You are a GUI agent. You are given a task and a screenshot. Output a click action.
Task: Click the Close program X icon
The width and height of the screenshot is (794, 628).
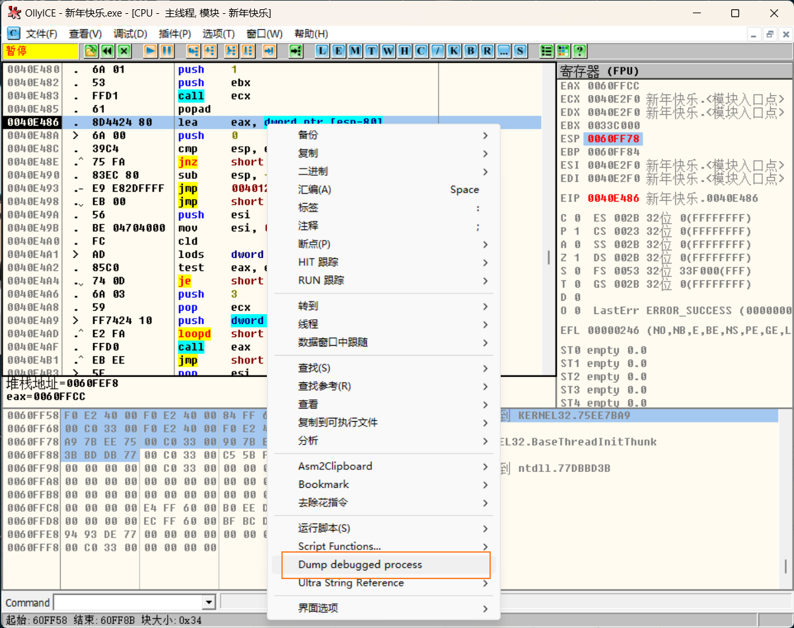(x=124, y=51)
